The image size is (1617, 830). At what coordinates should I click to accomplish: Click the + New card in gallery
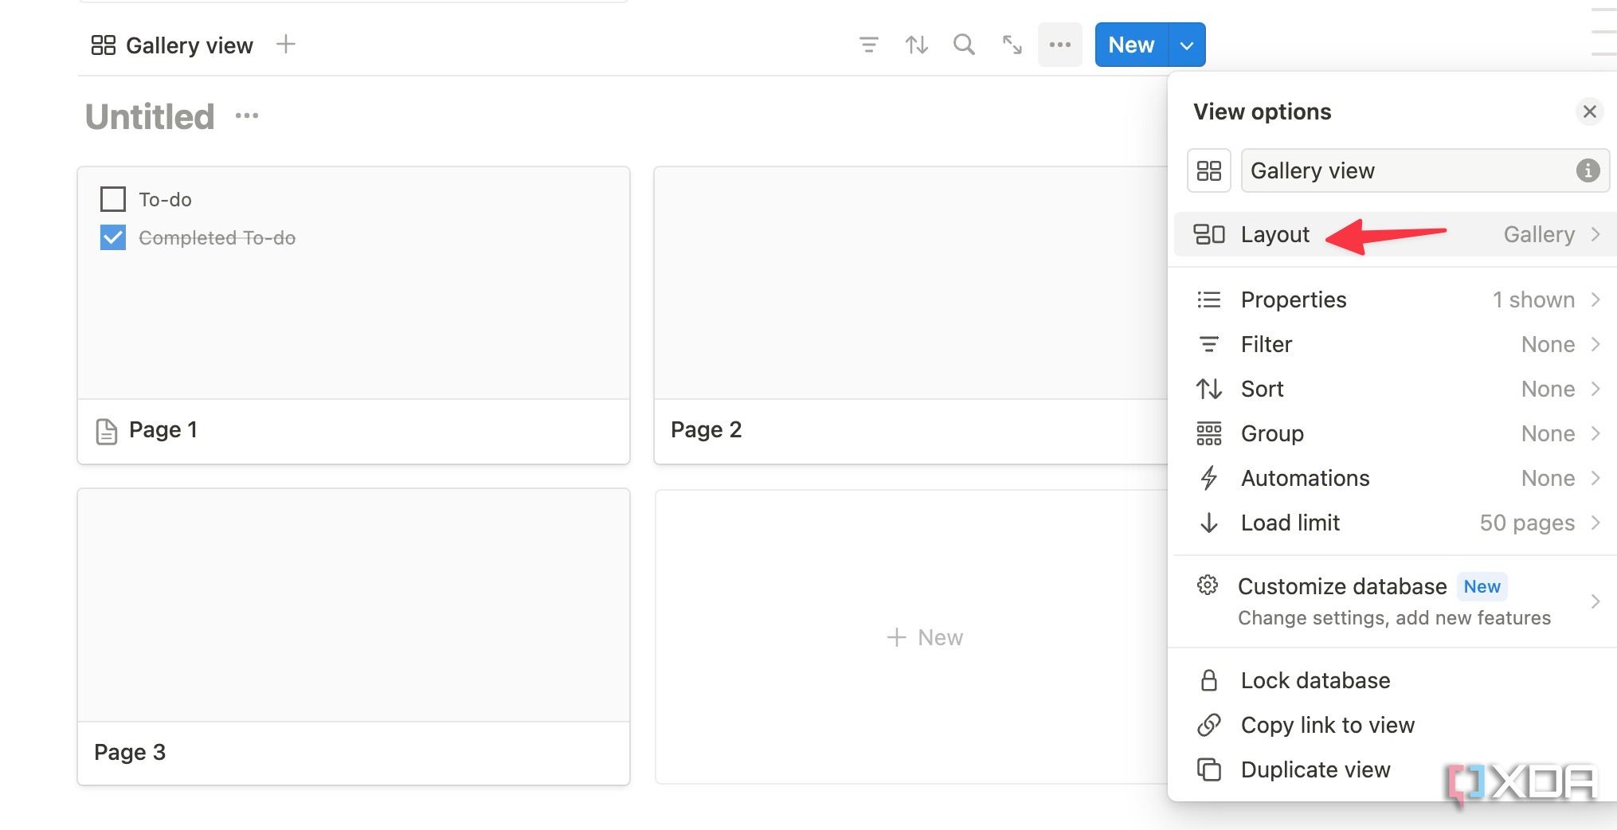pos(912,637)
